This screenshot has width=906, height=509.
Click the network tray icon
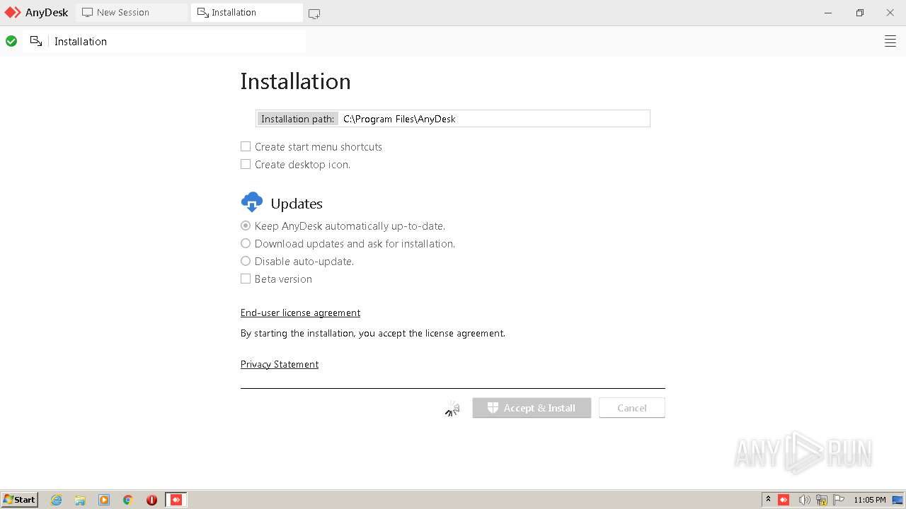(822, 500)
